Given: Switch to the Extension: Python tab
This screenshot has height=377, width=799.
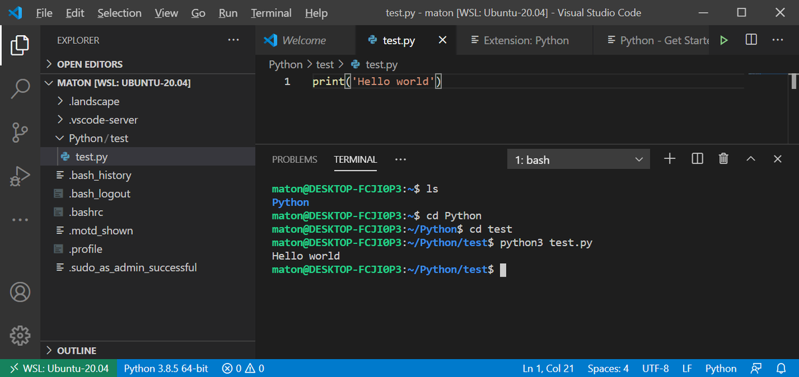Looking at the screenshot, I should tap(525, 41).
